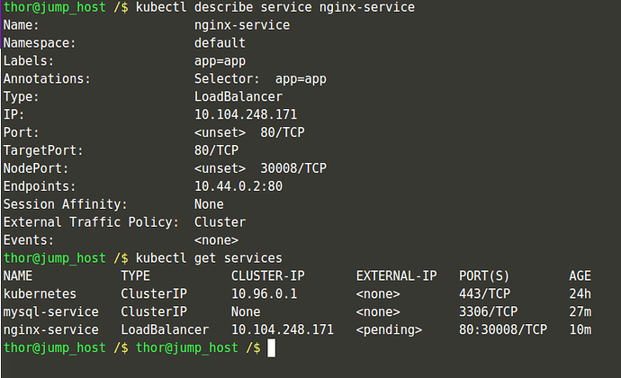This screenshot has width=621, height=378.
Task: Click the IP value in the IP row
Action: tap(246, 114)
